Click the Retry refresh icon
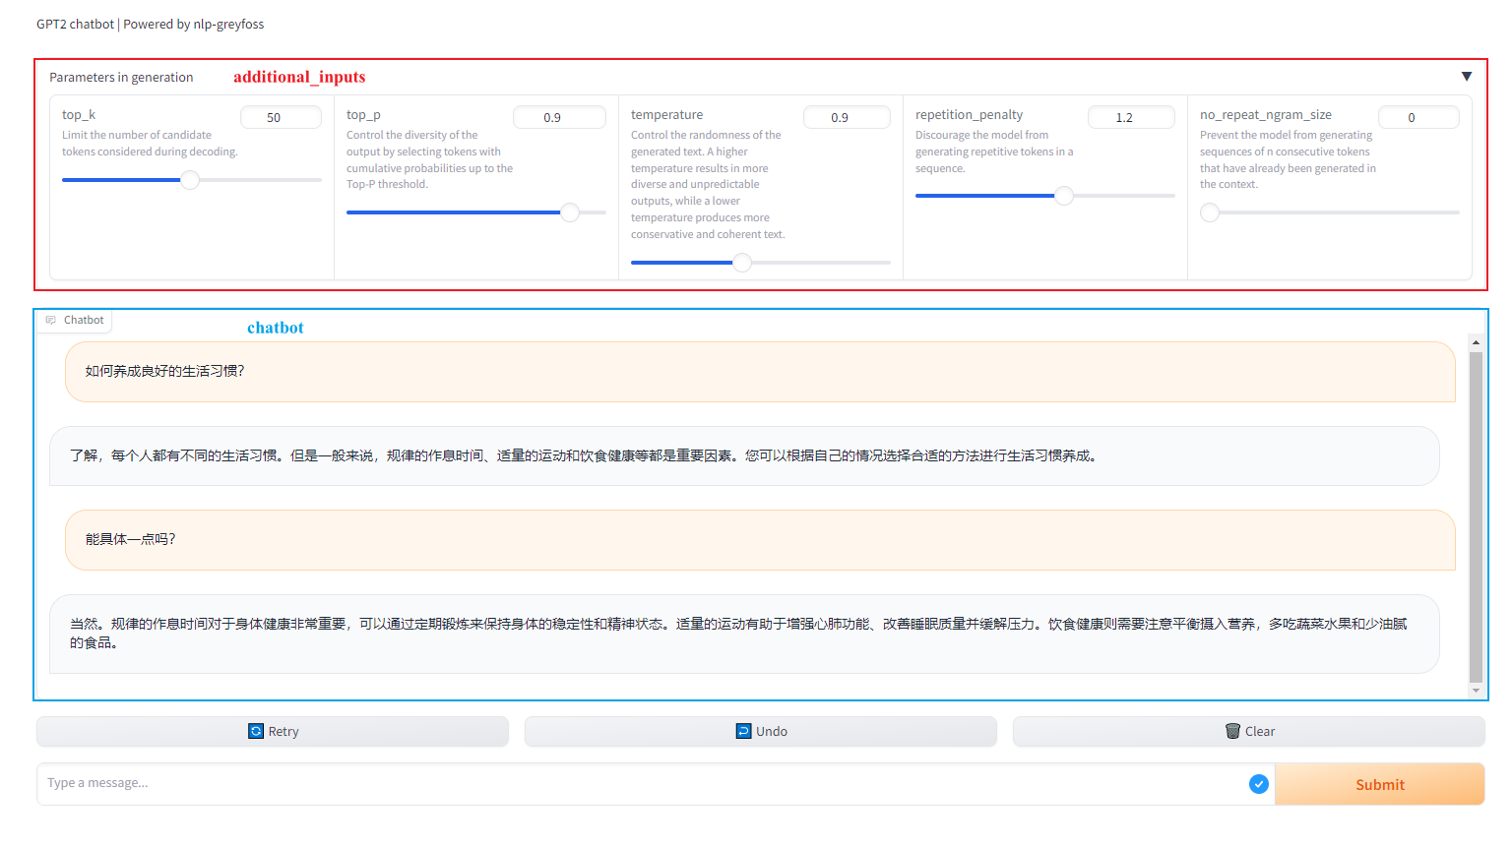The image size is (1512, 847). pos(256,731)
